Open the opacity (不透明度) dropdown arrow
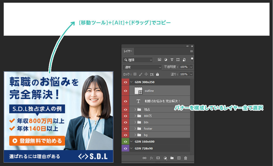 [x=191, y=67]
